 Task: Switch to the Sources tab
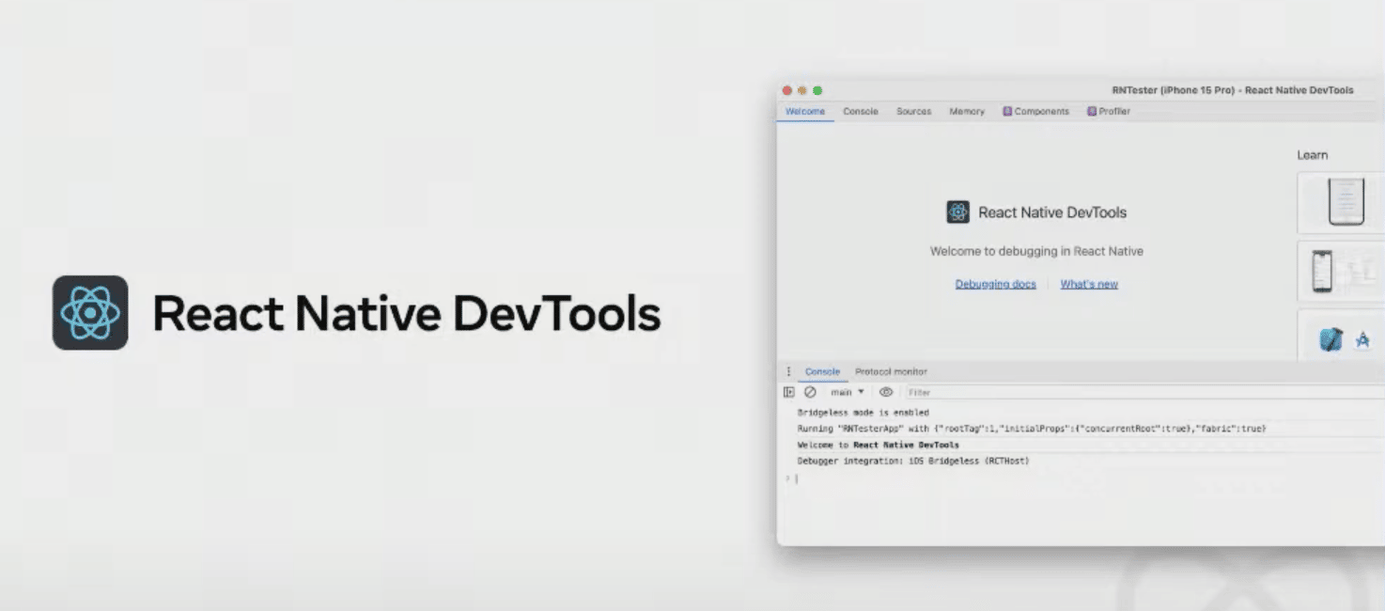point(913,111)
